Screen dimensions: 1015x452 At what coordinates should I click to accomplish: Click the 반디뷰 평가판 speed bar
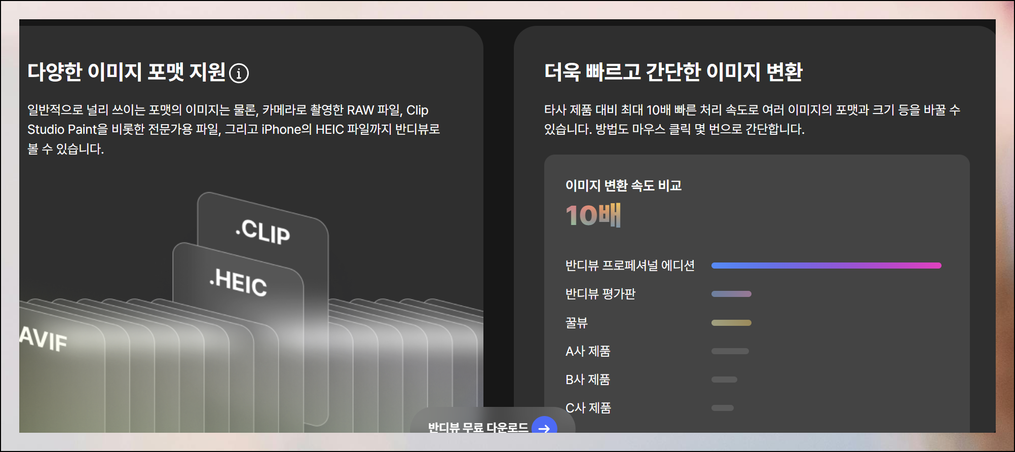point(731,294)
